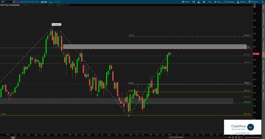
Task: Open the Drawing set: Default selector
Action: click(252, 137)
